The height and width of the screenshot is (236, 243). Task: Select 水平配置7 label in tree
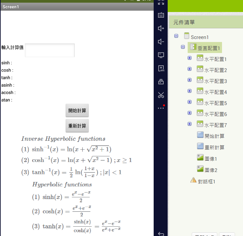216,125
